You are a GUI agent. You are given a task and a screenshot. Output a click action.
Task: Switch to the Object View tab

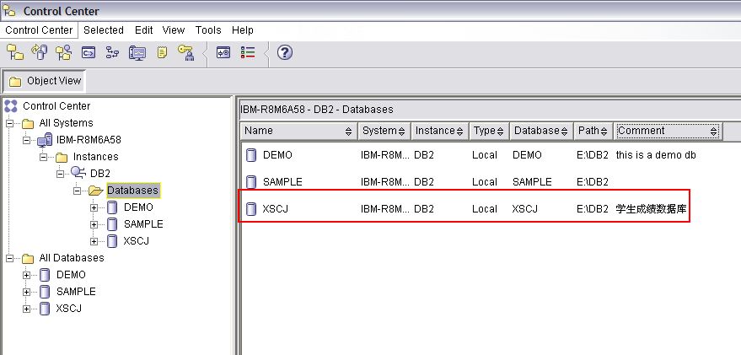[45, 81]
